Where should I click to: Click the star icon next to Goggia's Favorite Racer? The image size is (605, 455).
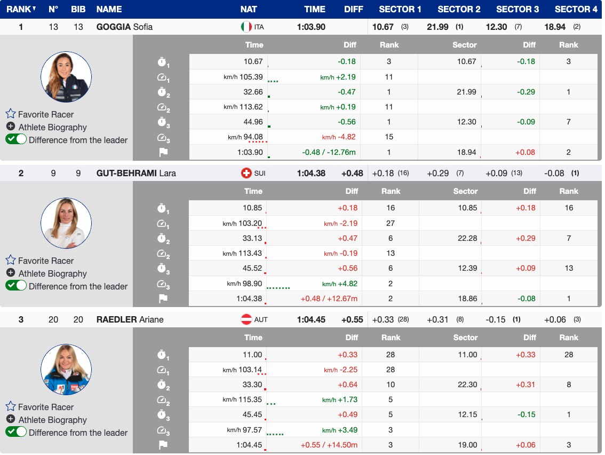coord(11,114)
